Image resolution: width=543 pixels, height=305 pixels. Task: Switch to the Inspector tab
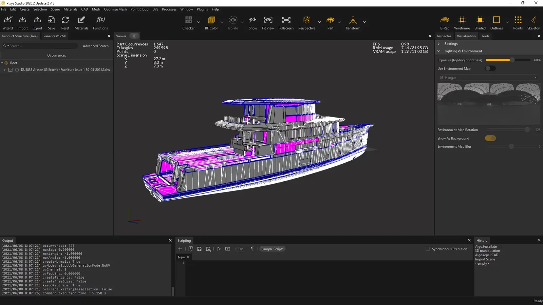(444, 36)
